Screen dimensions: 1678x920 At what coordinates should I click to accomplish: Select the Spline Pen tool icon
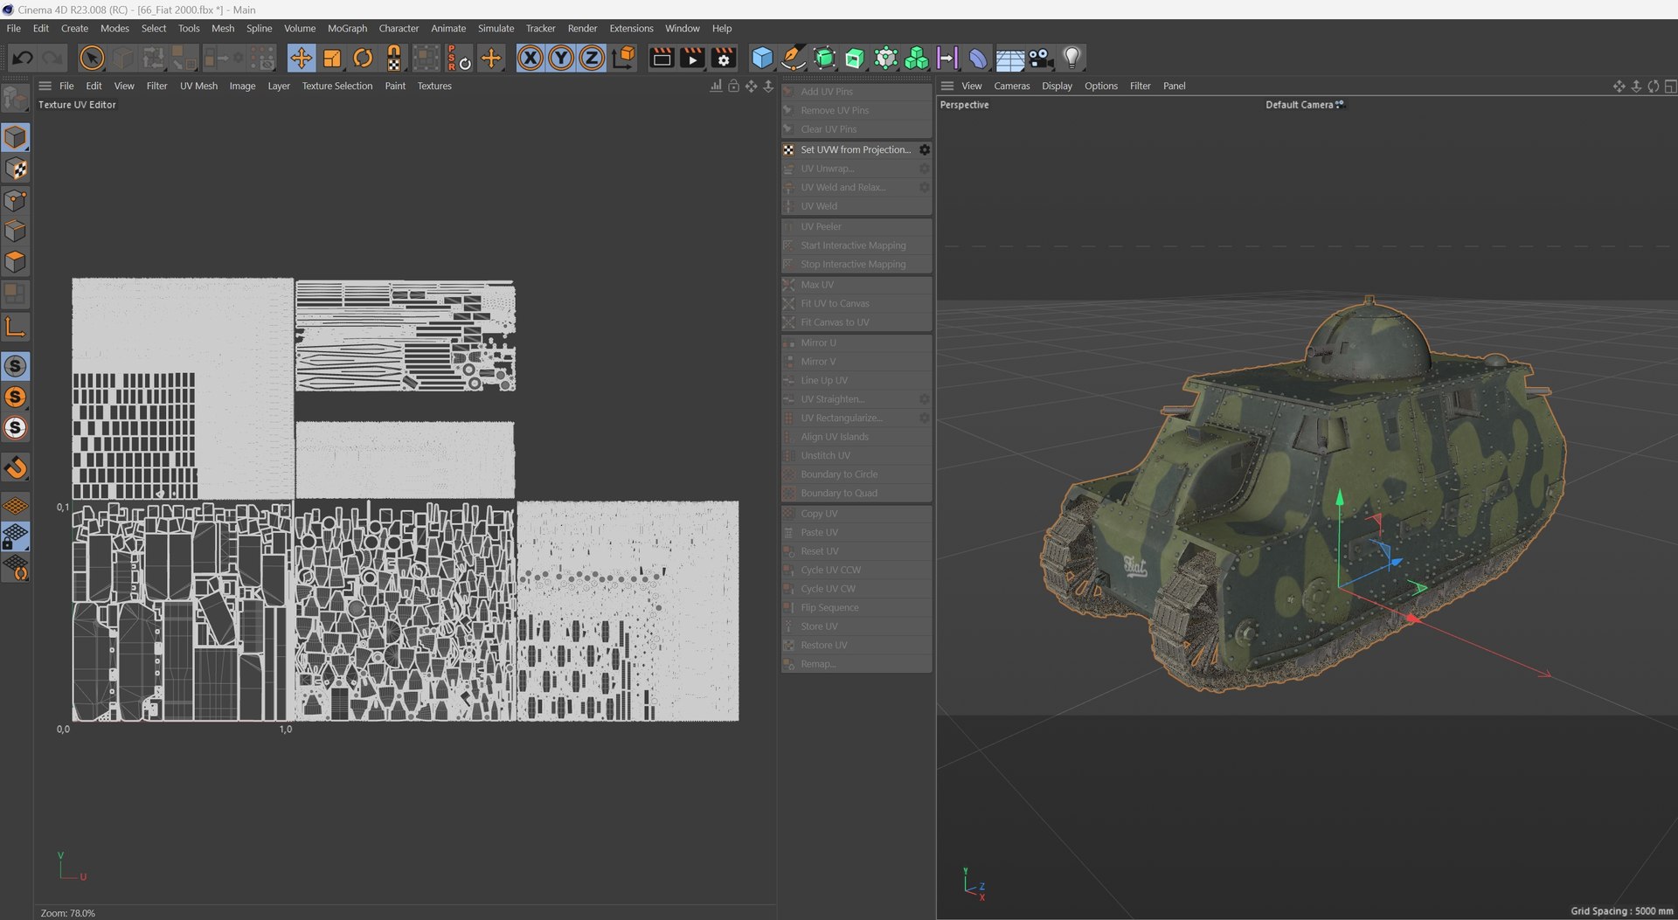[x=793, y=59]
